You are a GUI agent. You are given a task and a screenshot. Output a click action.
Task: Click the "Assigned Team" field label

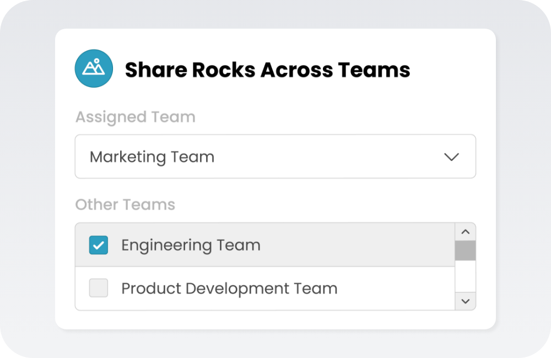point(135,117)
